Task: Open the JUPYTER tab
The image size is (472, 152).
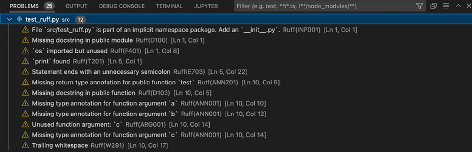Action: (206, 6)
